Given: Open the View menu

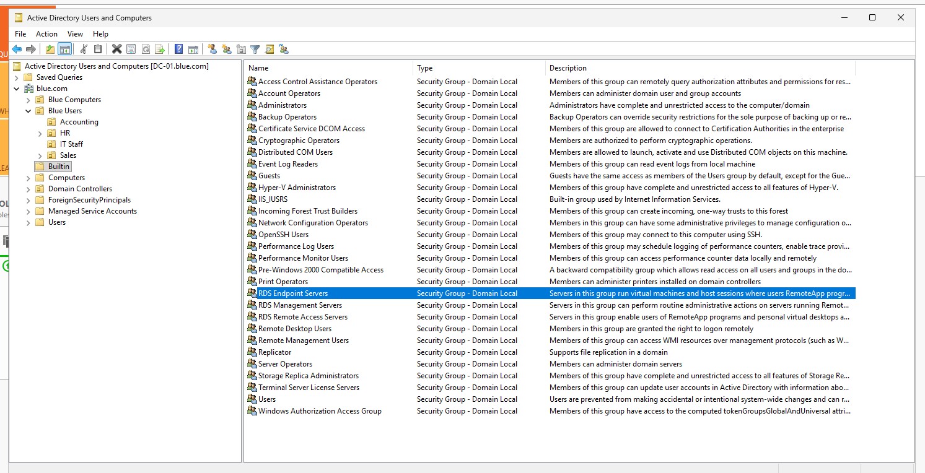Looking at the screenshot, I should point(75,34).
